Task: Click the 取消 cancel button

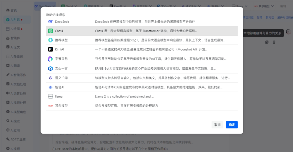Action: (x=217, y=125)
